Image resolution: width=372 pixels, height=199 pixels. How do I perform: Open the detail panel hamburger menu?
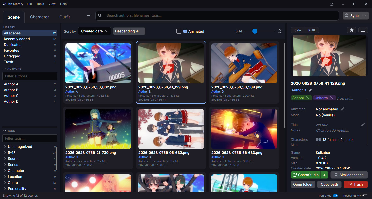(x=363, y=30)
